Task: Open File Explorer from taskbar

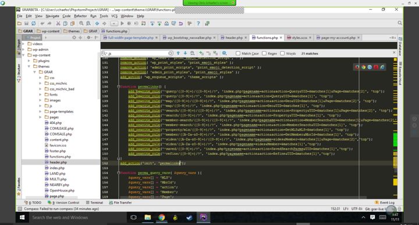Action: pyautogui.click(x=147, y=217)
